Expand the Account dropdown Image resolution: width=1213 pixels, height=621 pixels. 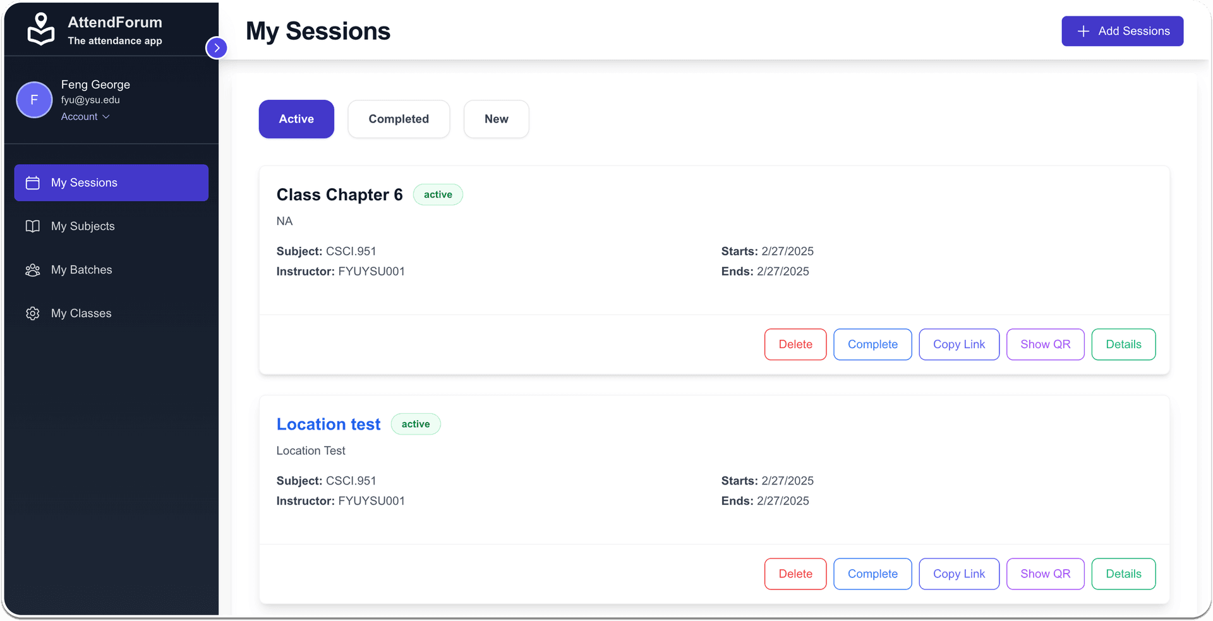(85, 117)
